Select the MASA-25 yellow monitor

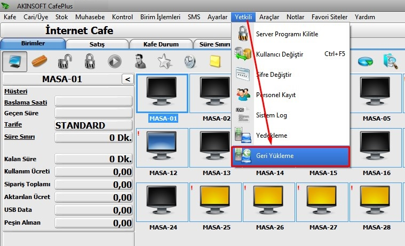pyautogui.click(x=216, y=202)
